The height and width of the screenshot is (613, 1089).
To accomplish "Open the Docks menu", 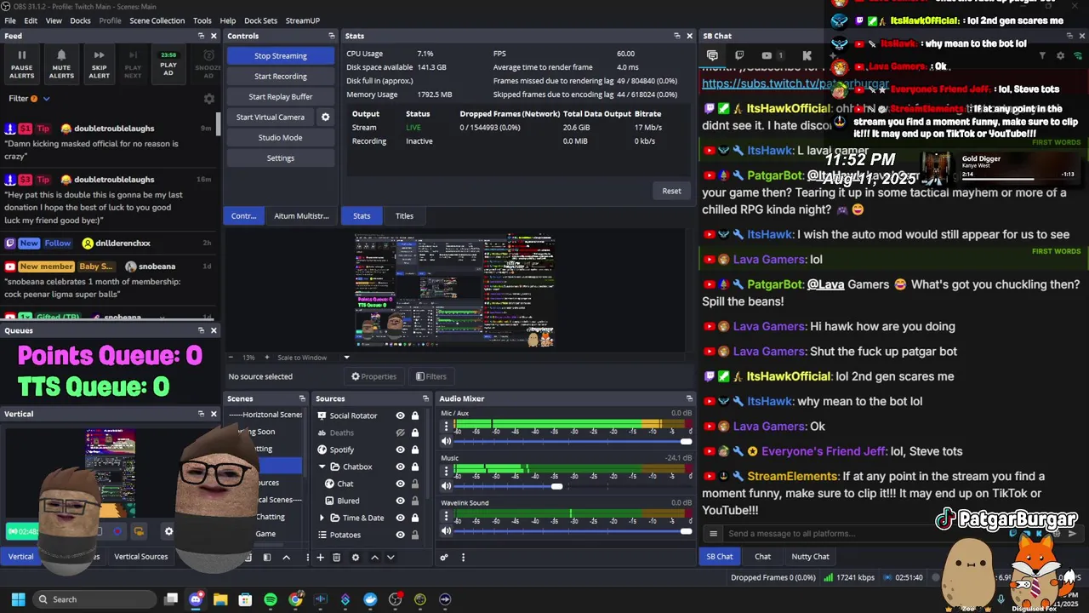I will (x=80, y=20).
